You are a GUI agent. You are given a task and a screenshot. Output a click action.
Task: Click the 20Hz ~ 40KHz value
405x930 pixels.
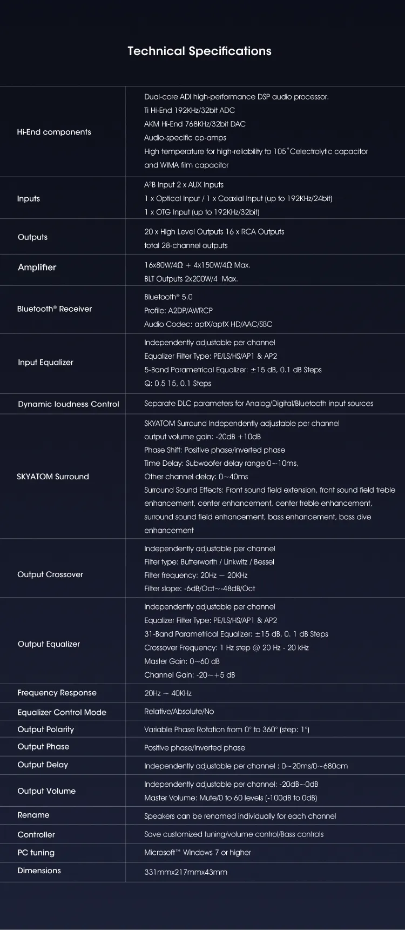pos(168,693)
